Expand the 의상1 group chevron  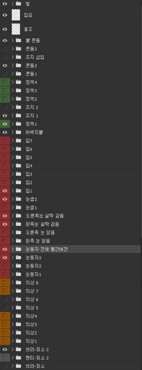click(x=13, y=341)
